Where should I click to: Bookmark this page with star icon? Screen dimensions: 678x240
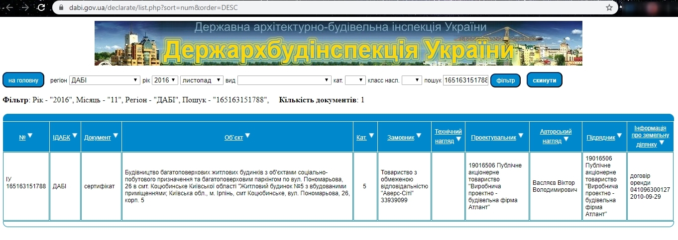coord(609,7)
